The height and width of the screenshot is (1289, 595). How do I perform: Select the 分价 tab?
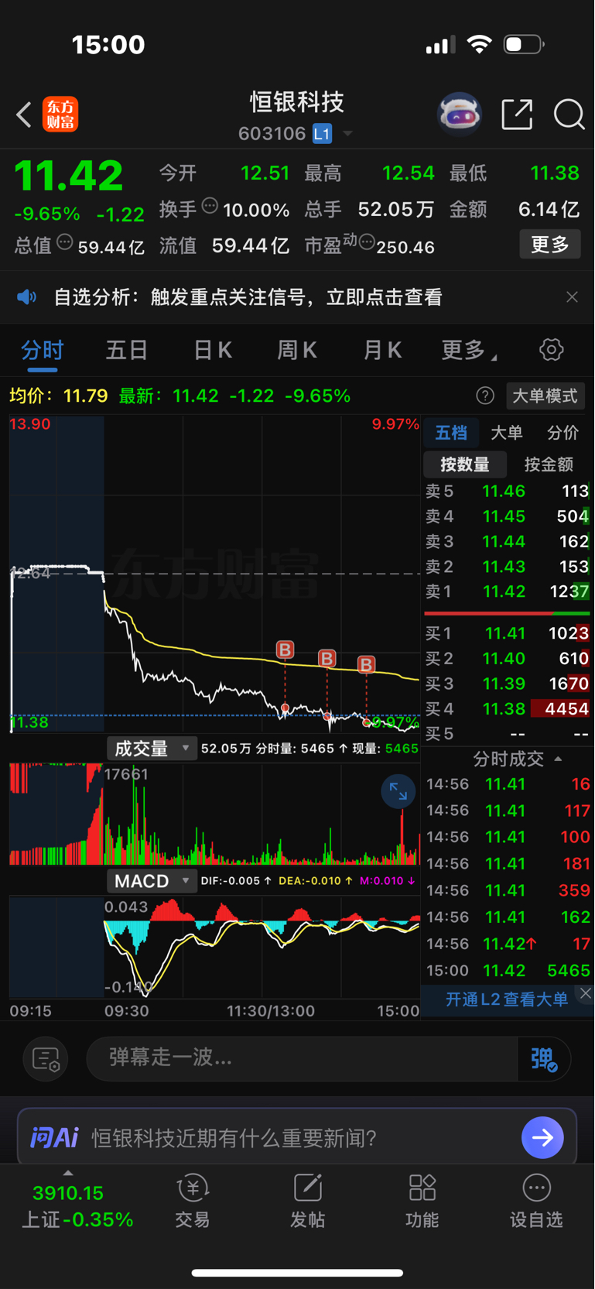(563, 433)
